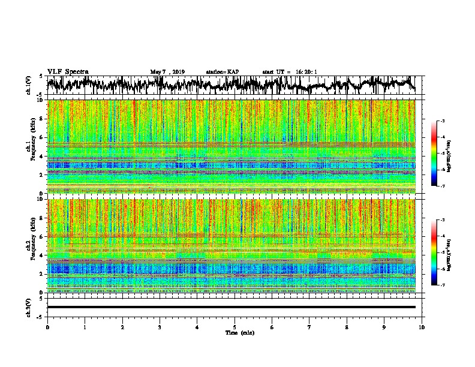This screenshot has width=475, height=367.
Task: Click the "ch.3(V)" axis label
Action: click(29, 308)
